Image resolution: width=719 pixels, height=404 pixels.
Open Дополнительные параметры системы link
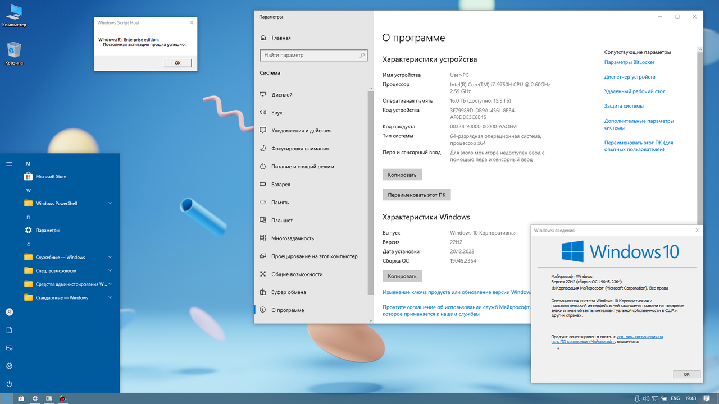[639, 124]
